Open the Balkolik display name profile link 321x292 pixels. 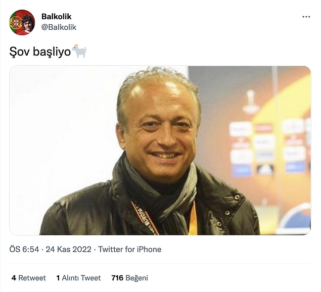[x=56, y=16]
